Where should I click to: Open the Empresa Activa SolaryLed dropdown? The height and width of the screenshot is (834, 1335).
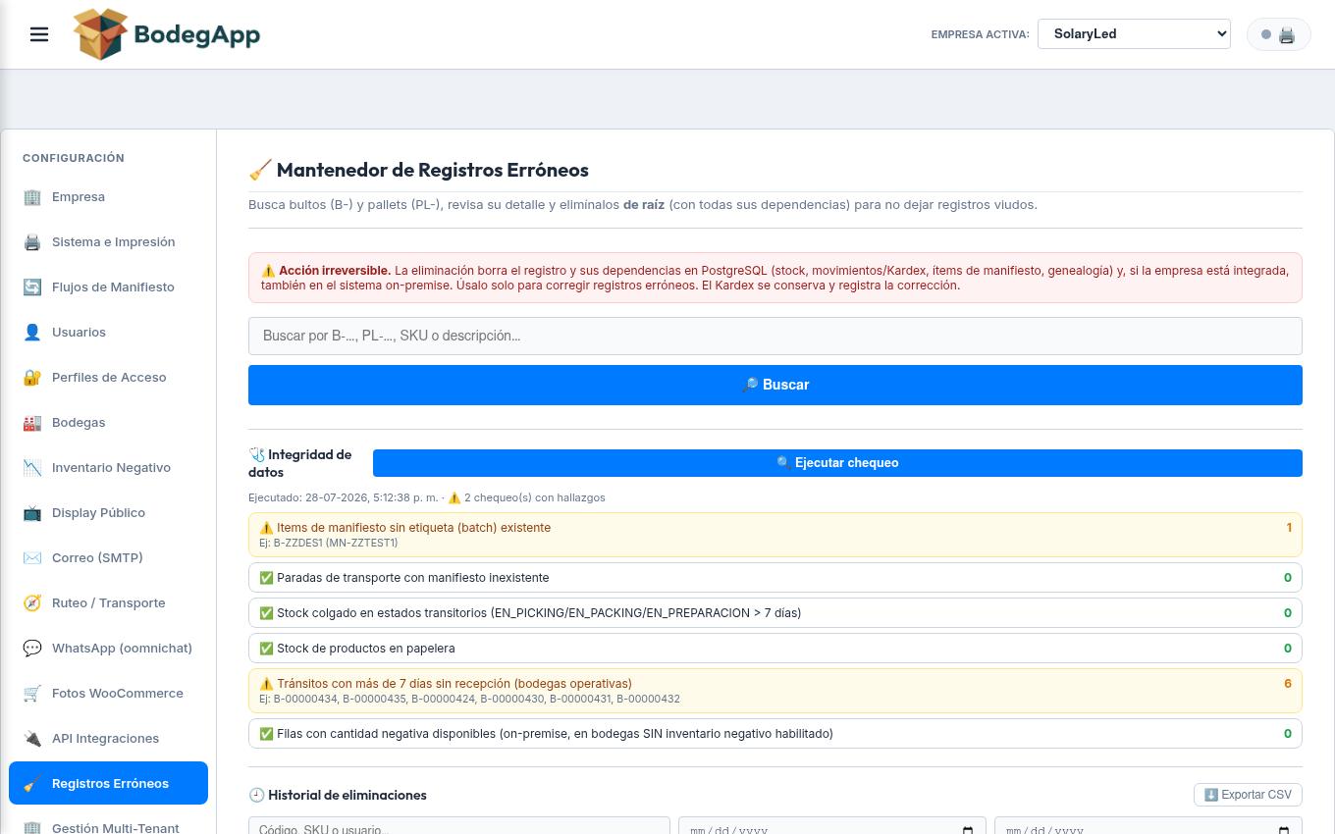(x=1134, y=33)
